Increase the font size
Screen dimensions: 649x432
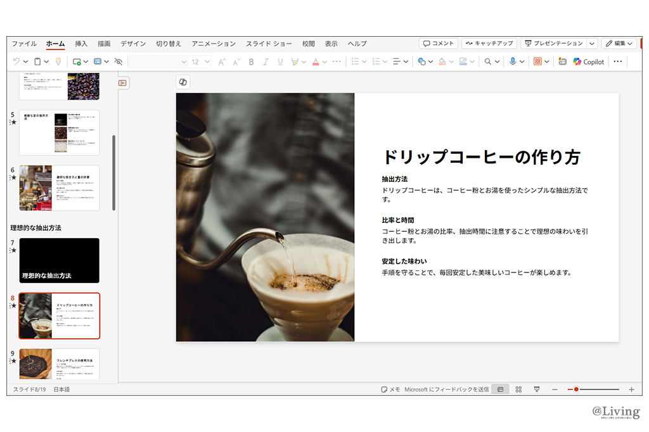(x=221, y=61)
